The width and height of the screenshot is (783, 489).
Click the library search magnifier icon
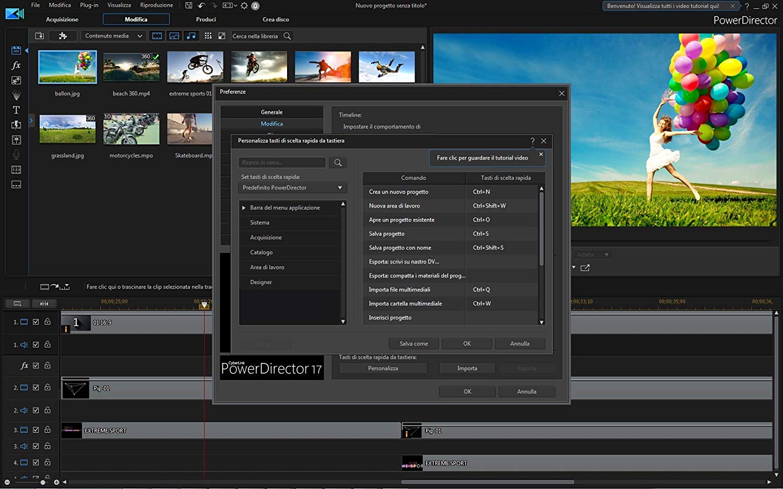pos(287,36)
